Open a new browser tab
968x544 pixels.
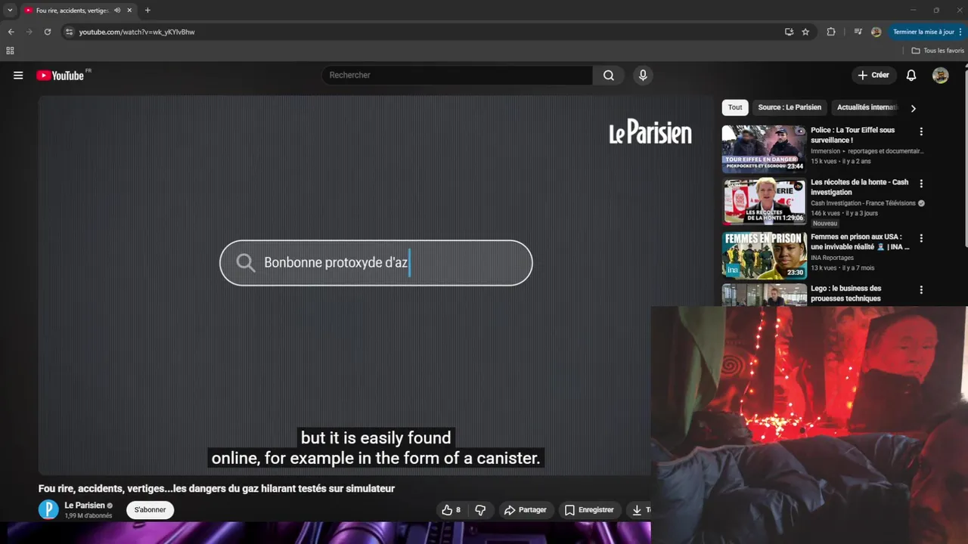(x=147, y=11)
